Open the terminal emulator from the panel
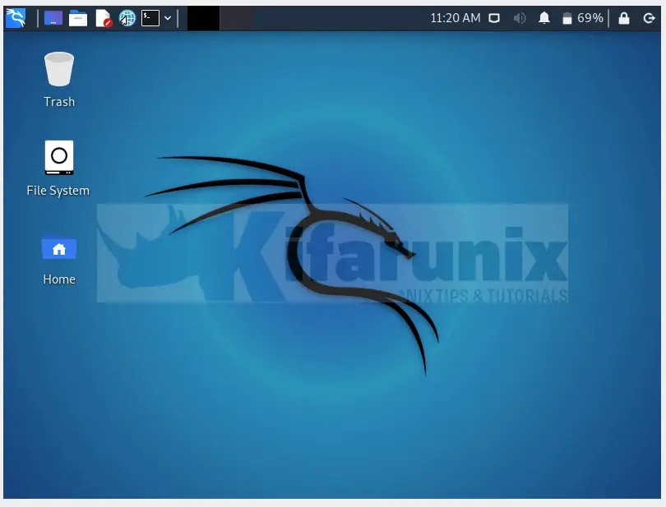 [150, 18]
